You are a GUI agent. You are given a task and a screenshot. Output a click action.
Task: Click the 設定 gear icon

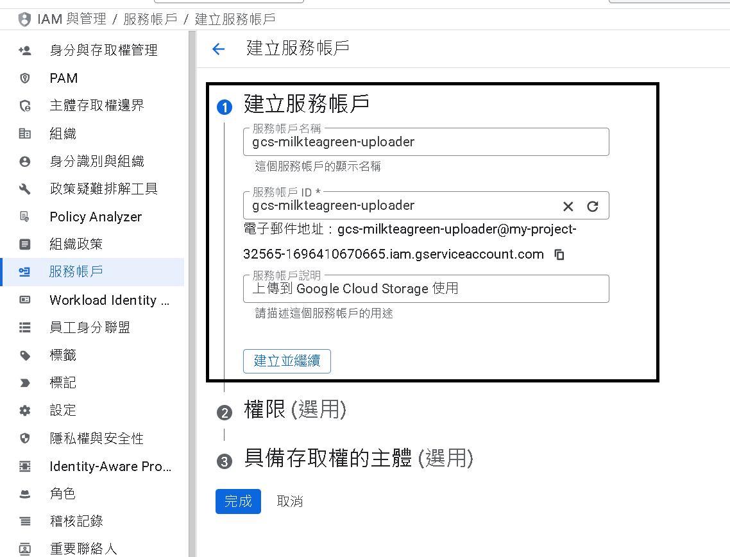coord(24,410)
